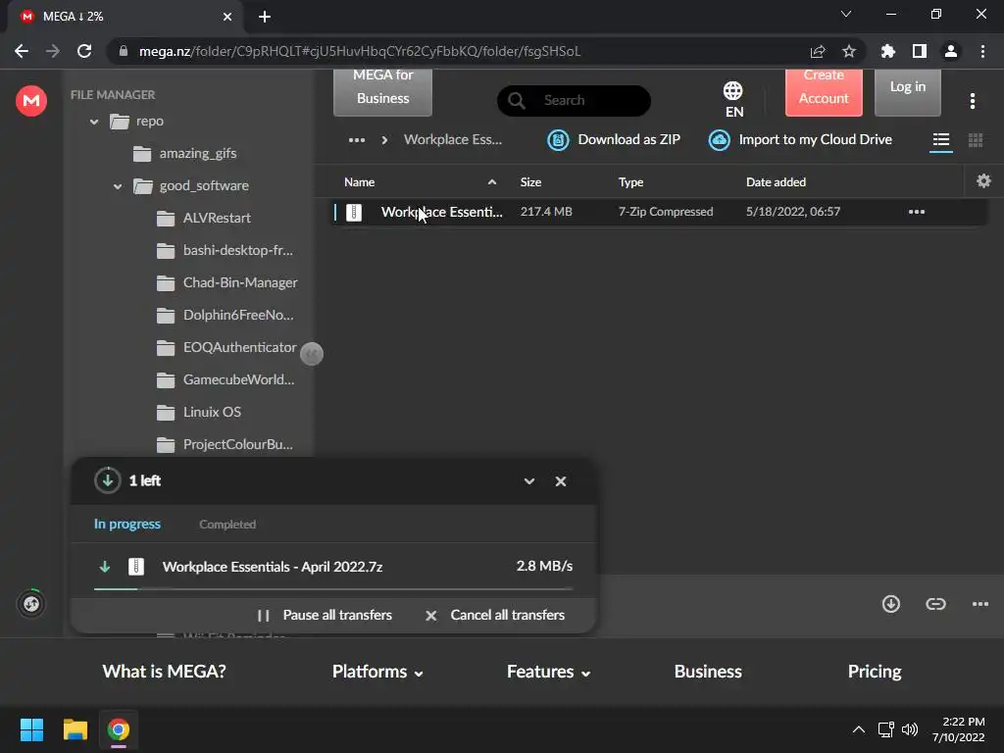The width and height of the screenshot is (1004, 753).
Task: Open column settings gear
Action: pyautogui.click(x=983, y=181)
